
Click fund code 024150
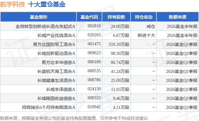pyautogui.click(x=94, y=89)
